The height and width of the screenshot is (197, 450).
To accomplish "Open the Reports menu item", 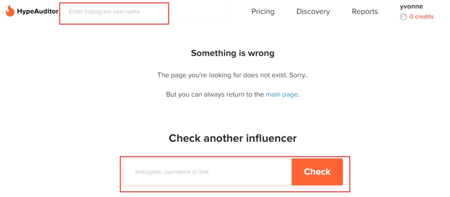I will click(365, 12).
